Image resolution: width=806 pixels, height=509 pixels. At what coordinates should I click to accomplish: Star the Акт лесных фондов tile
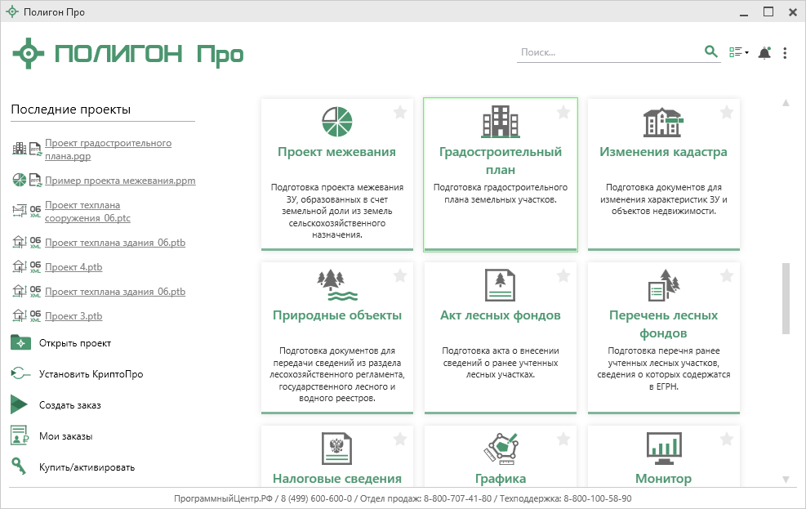(x=563, y=276)
